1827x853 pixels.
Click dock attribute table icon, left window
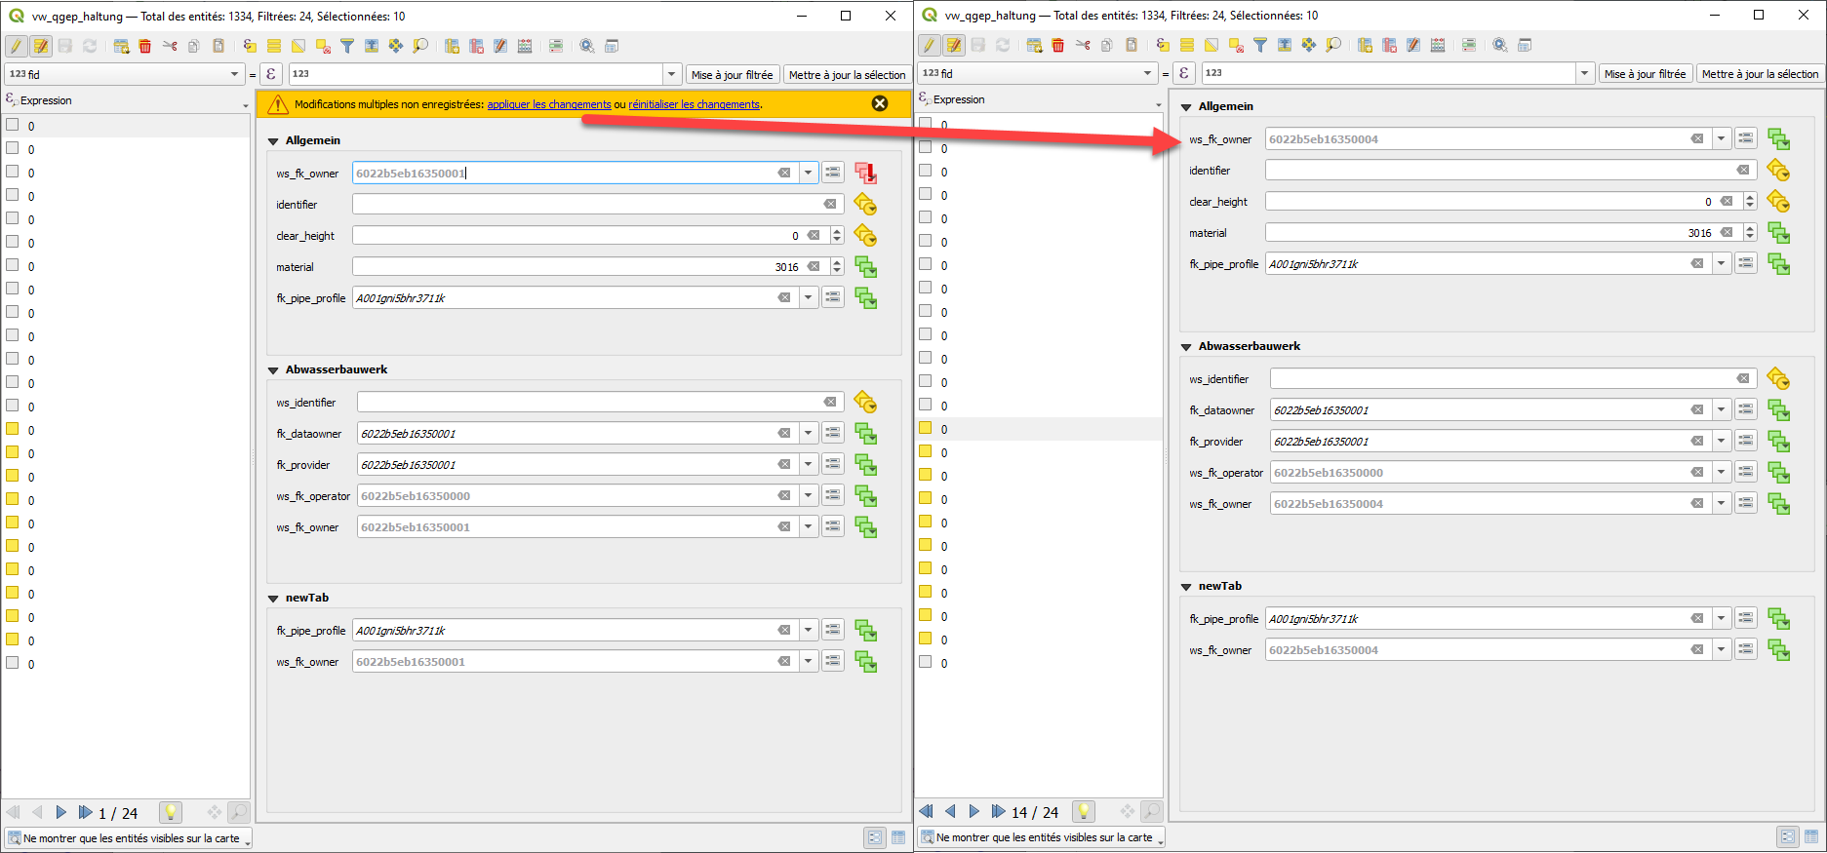612,46
